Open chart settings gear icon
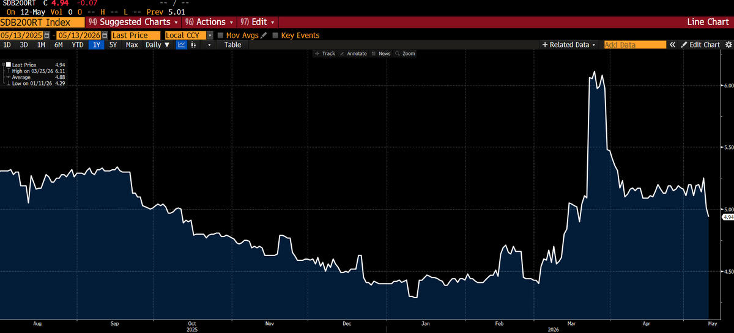This screenshot has height=333, width=734. point(728,45)
